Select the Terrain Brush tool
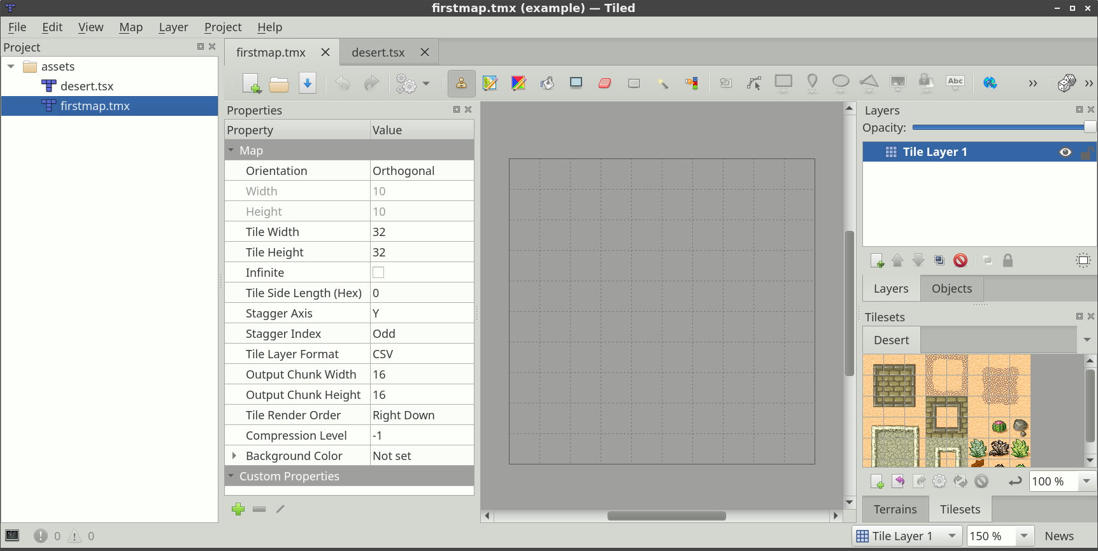The width and height of the screenshot is (1098, 551). click(490, 83)
